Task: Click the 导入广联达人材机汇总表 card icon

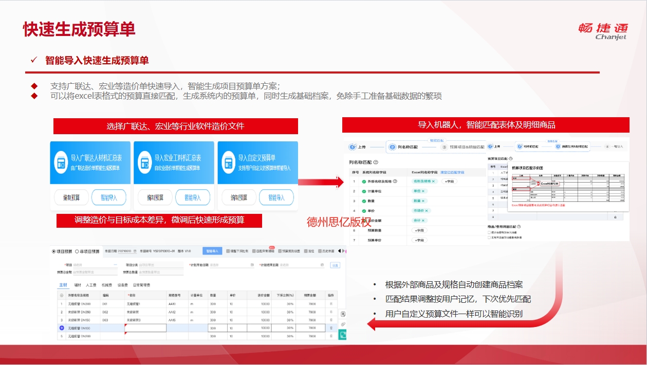Action: point(61,162)
